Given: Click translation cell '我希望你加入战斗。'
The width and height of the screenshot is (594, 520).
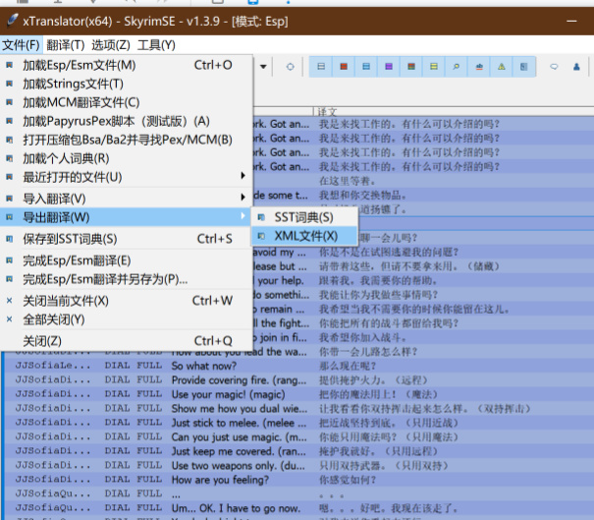Looking at the screenshot, I should coord(363,337).
